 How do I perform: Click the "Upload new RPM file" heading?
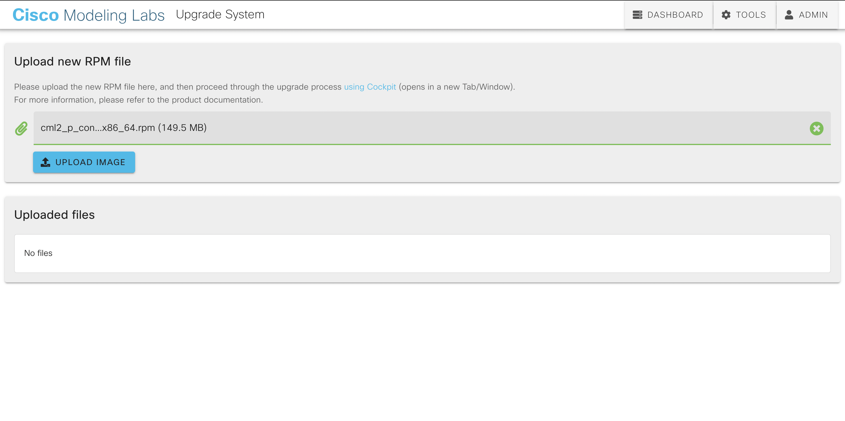click(73, 62)
